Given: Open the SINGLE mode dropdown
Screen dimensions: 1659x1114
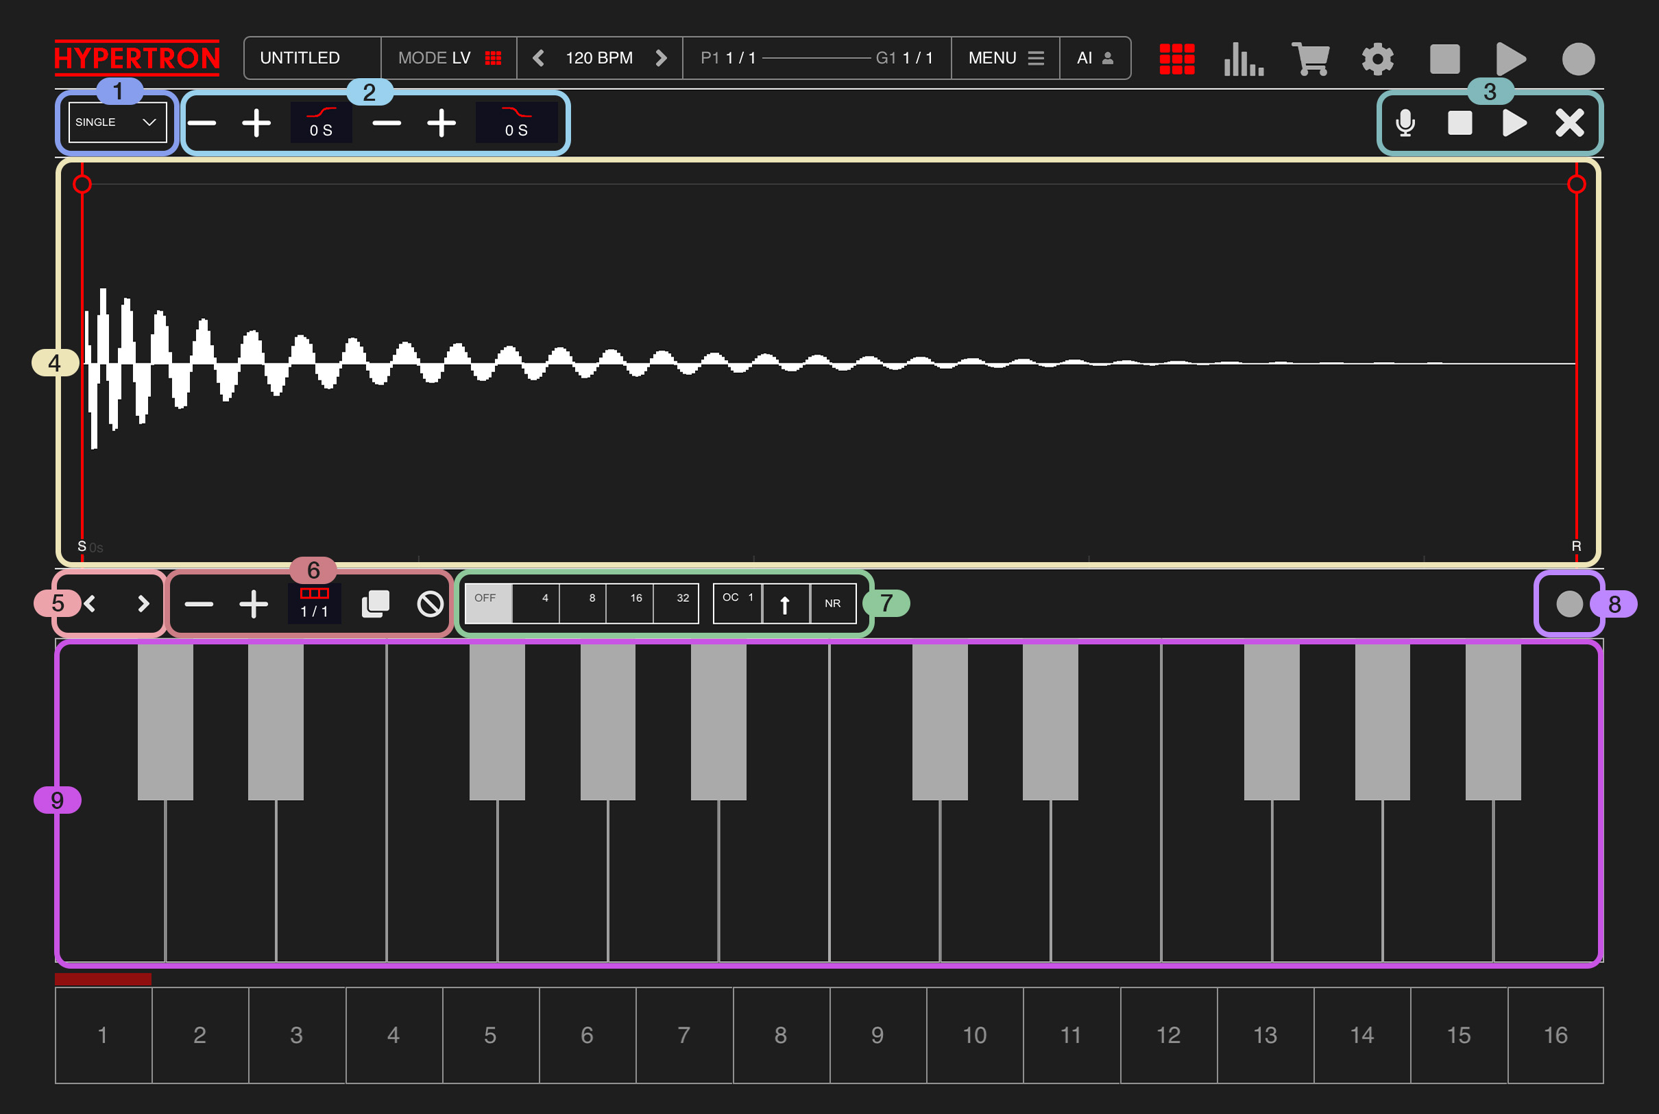Looking at the screenshot, I should click(117, 122).
